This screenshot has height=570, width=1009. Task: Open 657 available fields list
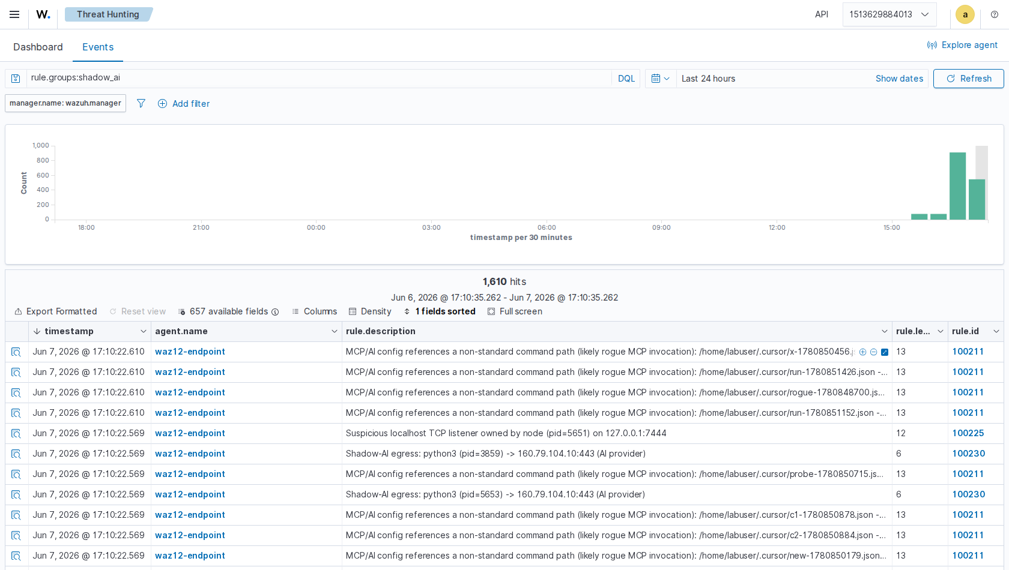(228, 311)
